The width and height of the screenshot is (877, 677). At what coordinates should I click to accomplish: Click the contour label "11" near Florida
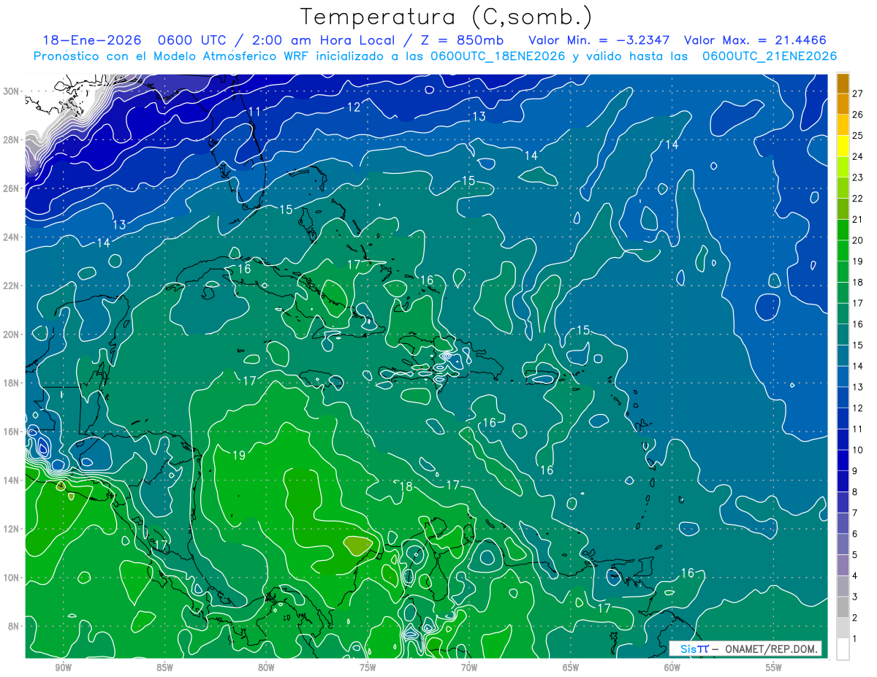[254, 111]
